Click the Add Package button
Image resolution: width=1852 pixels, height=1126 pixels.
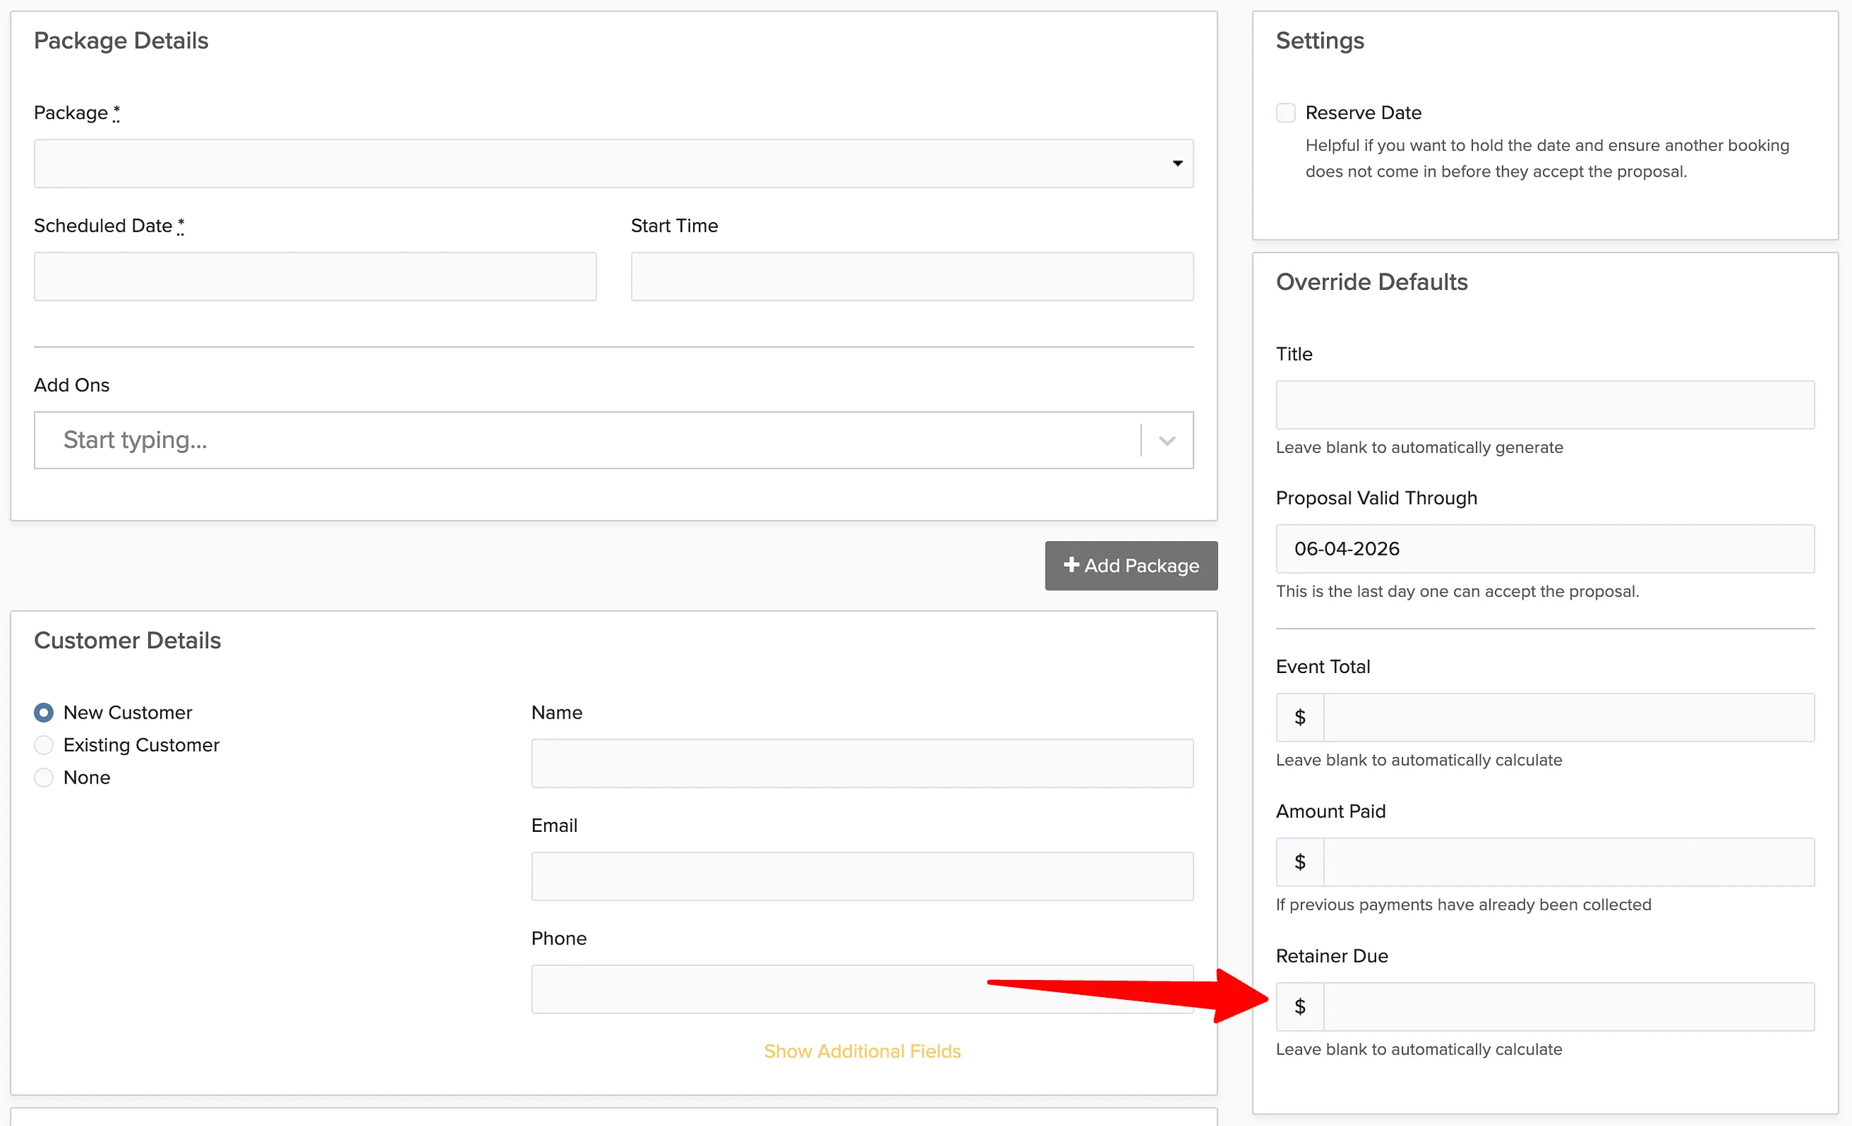(x=1131, y=565)
